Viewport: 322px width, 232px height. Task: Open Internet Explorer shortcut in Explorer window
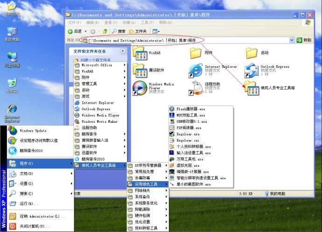coord(196,70)
